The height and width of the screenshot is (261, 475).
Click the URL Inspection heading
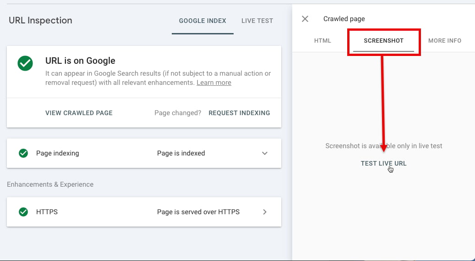41,20
